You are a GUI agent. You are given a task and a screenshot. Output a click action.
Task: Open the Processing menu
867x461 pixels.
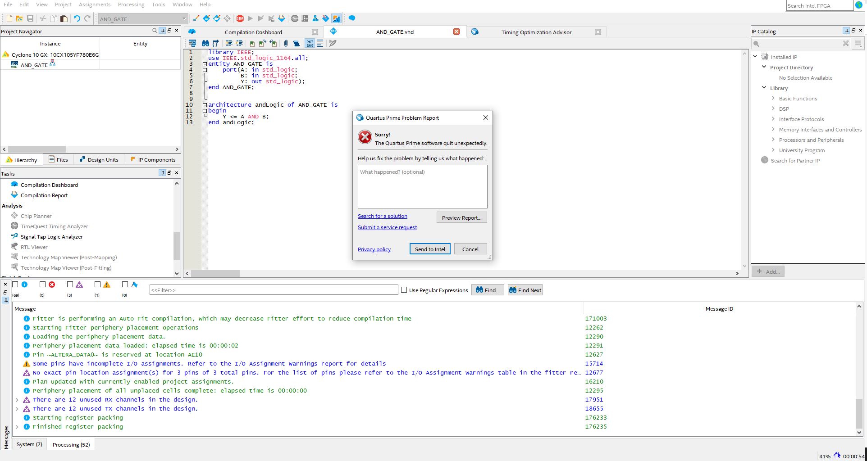click(x=131, y=5)
